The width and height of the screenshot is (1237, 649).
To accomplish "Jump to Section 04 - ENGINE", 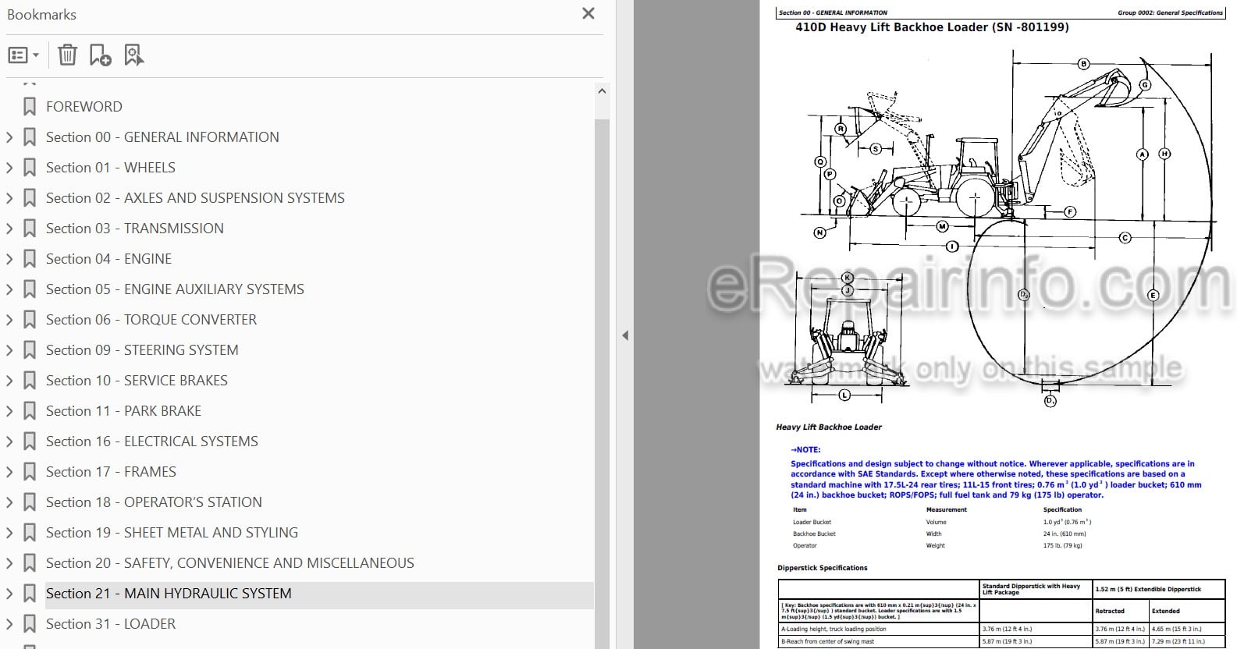I will point(109,259).
